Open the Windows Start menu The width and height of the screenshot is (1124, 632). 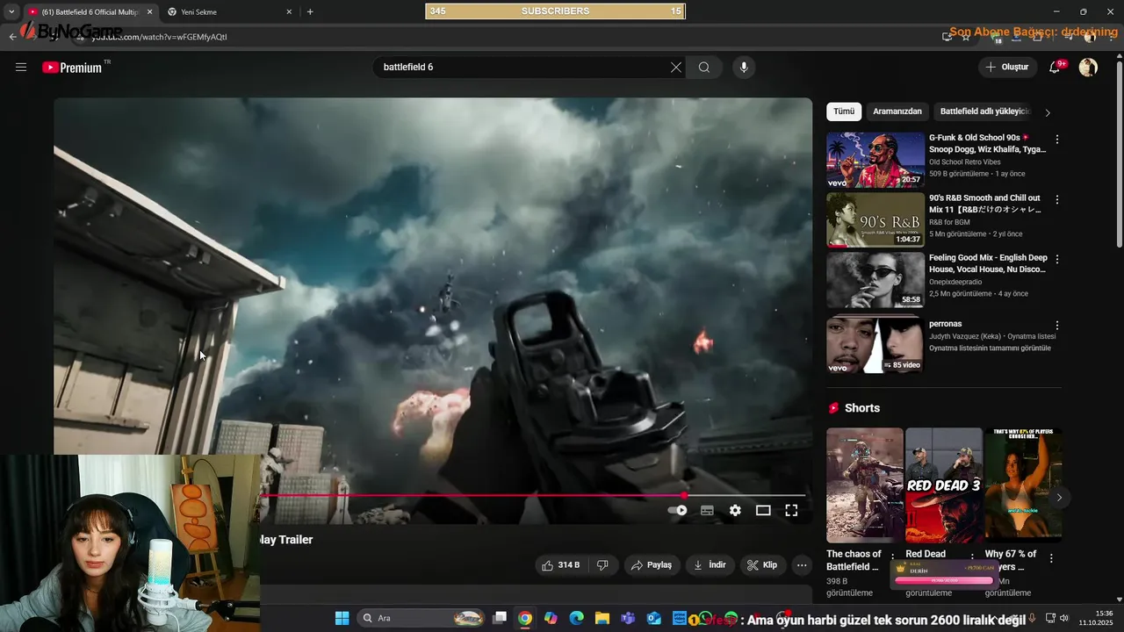coord(342,619)
